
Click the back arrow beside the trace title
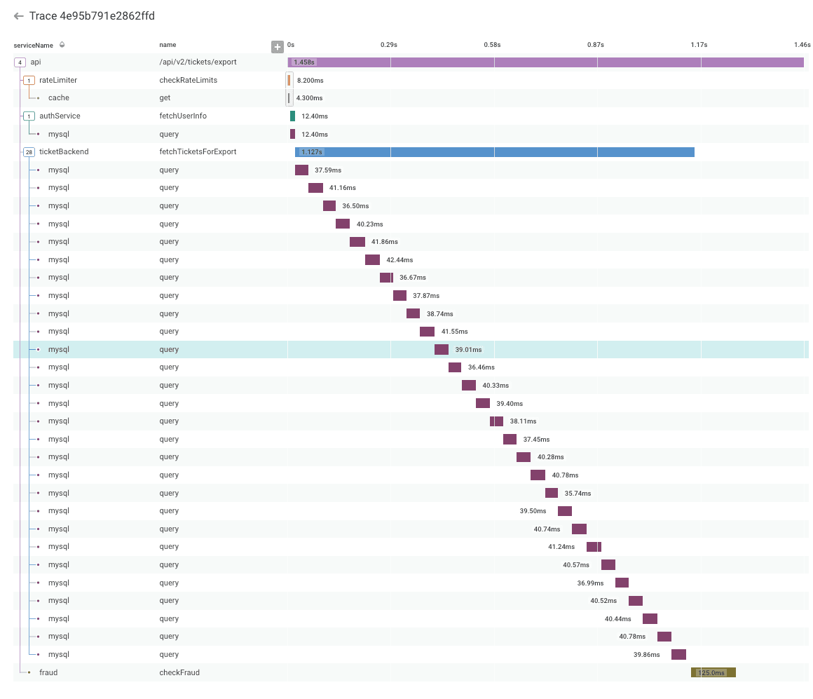pos(19,16)
